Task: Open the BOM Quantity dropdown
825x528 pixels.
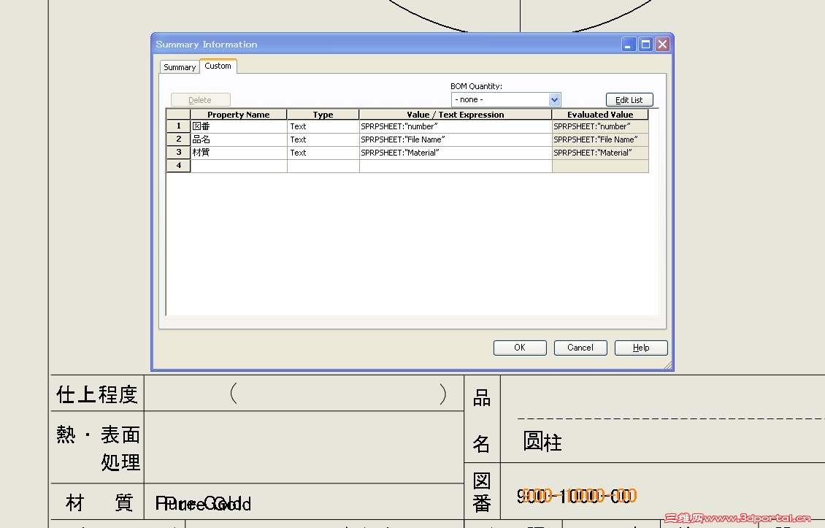Action: click(554, 99)
